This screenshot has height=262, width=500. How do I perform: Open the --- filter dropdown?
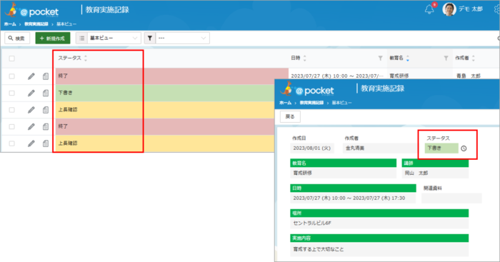coord(182,39)
